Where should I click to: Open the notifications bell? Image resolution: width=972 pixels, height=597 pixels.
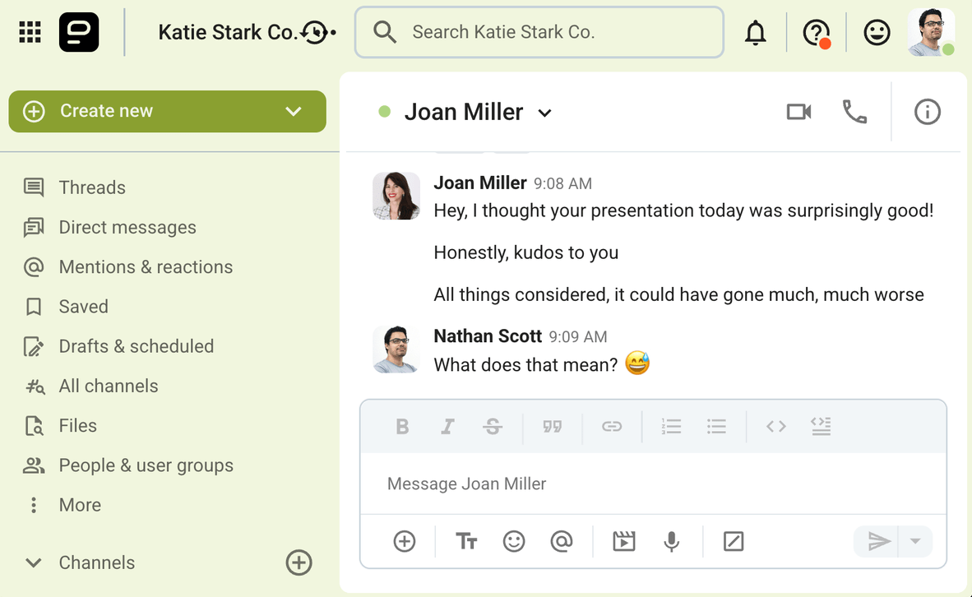[x=755, y=32]
